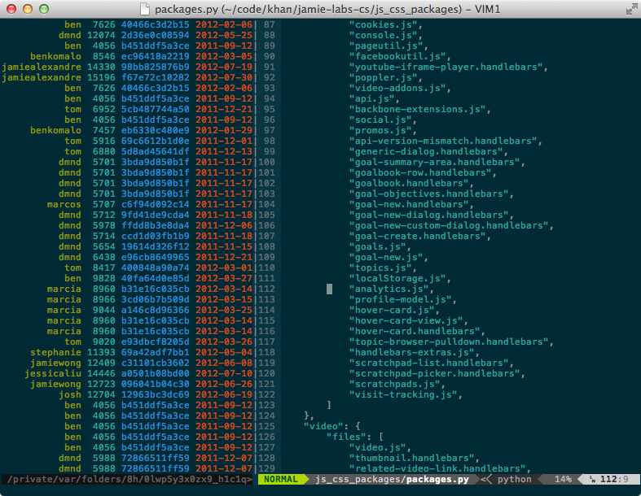Click the "files": [ line under video
This screenshot has height=496, width=641.
coord(355,437)
